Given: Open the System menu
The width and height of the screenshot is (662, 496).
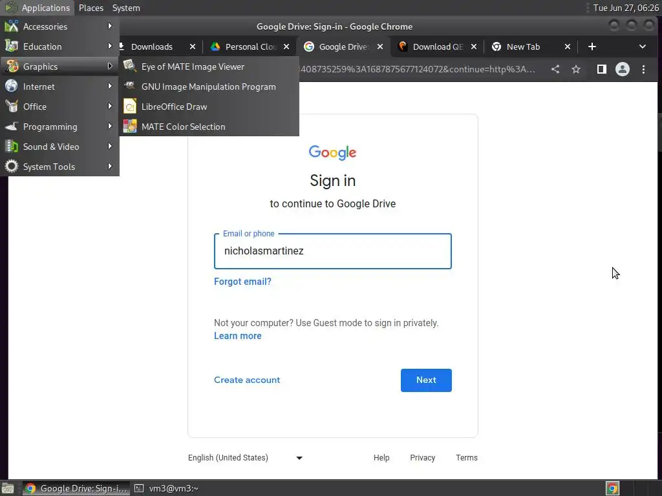Looking at the screenshot, I should pyautogui.click(x=126, y=8).
